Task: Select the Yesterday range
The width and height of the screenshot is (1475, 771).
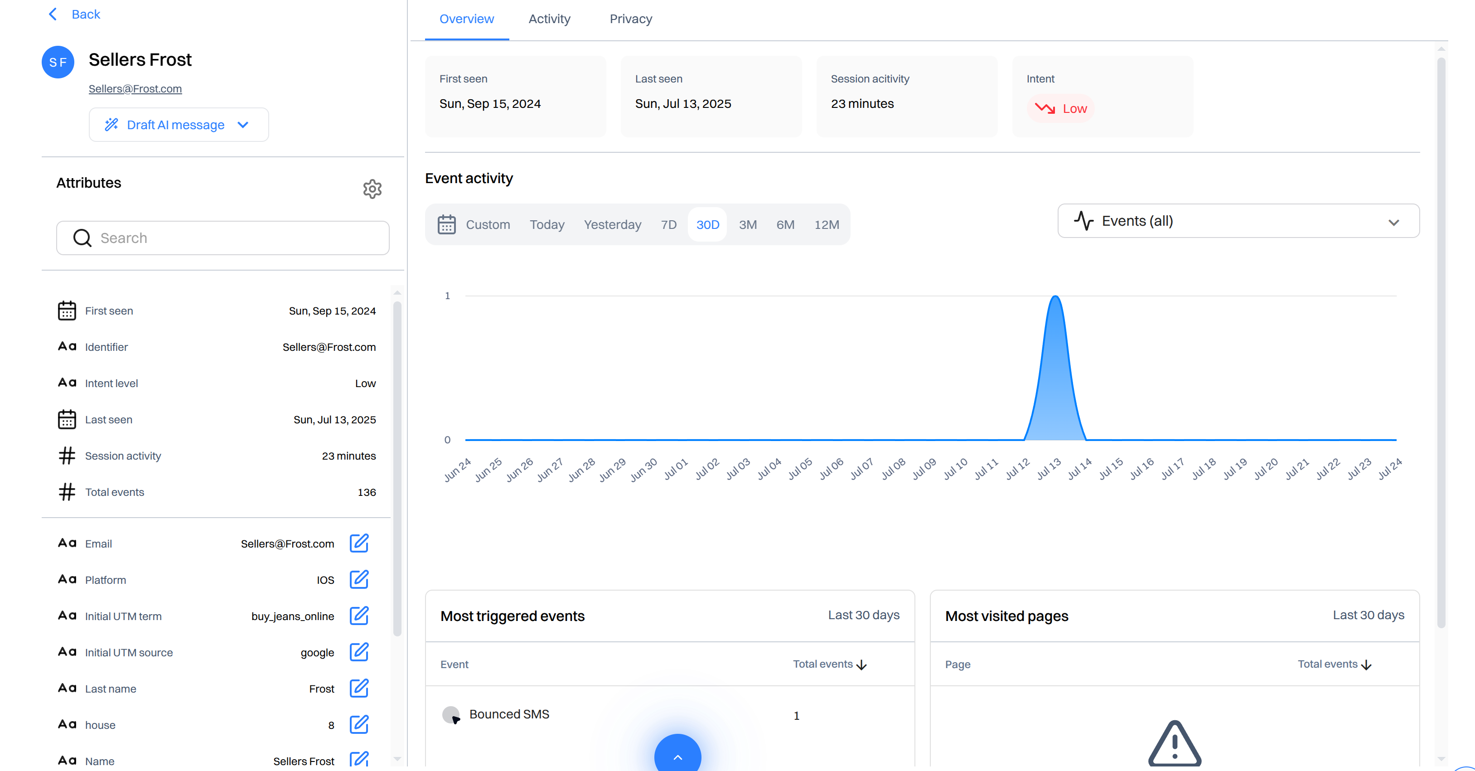Action: tap(612, 224)
